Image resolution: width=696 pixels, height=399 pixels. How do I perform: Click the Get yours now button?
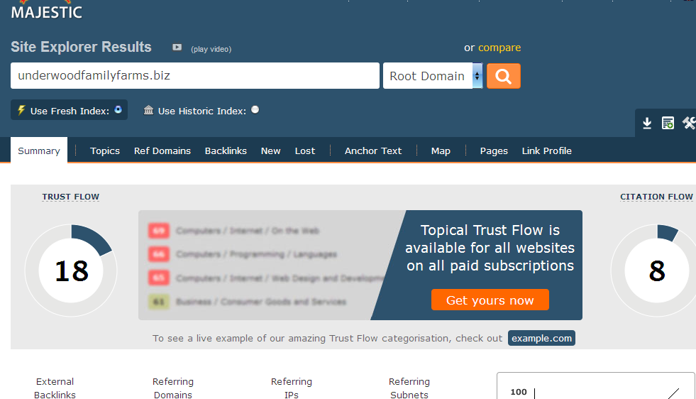point(490,300)
